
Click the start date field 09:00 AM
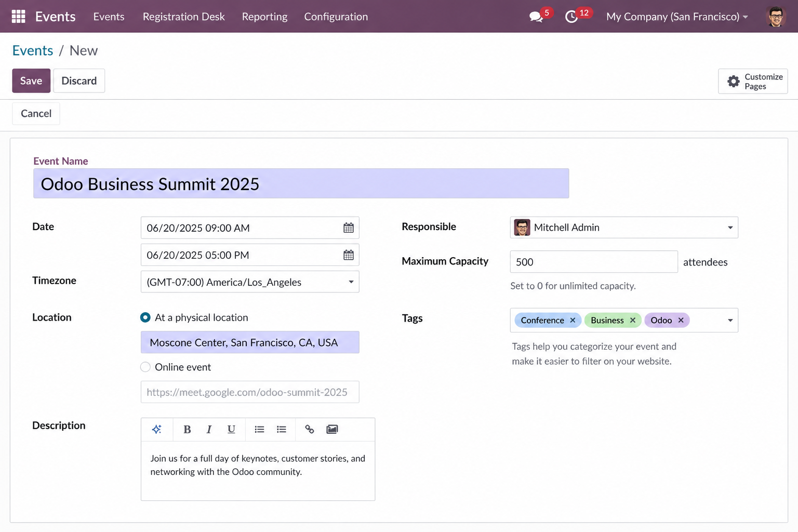tap(250, 228)
